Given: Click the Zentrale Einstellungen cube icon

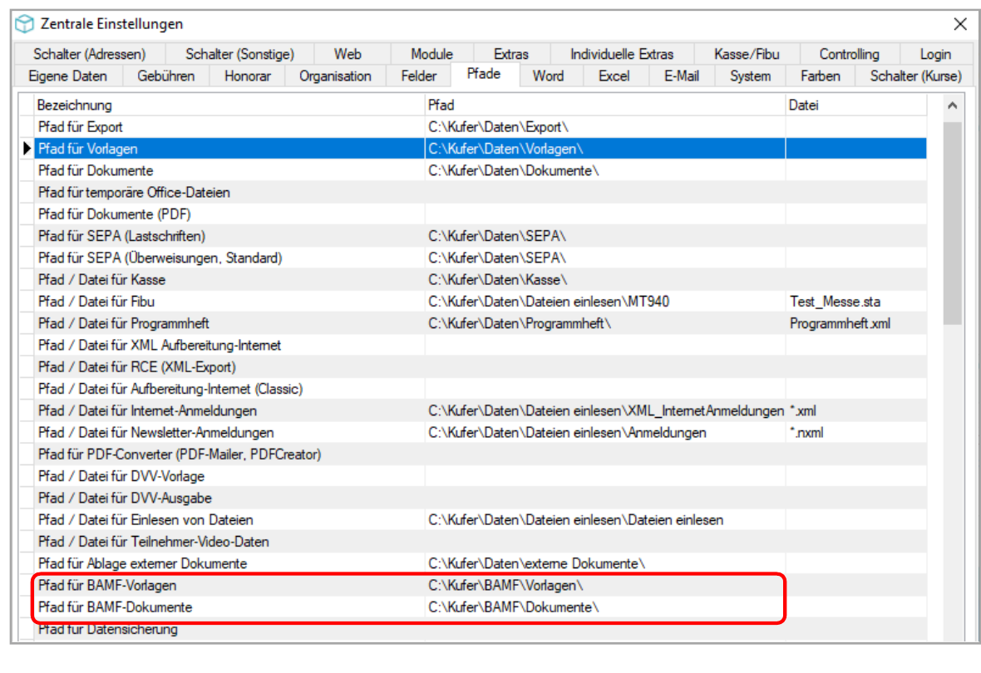Looking at the screenshot, I should coord(24,24).
